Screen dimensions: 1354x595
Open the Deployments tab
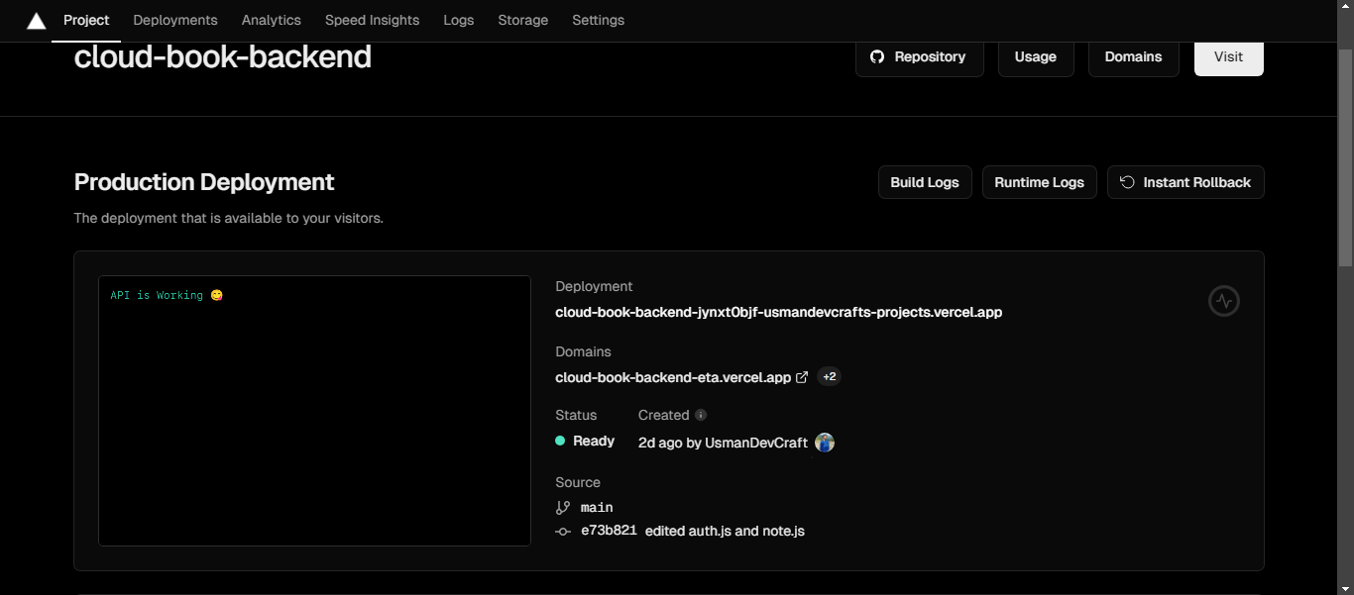(175, 20)
